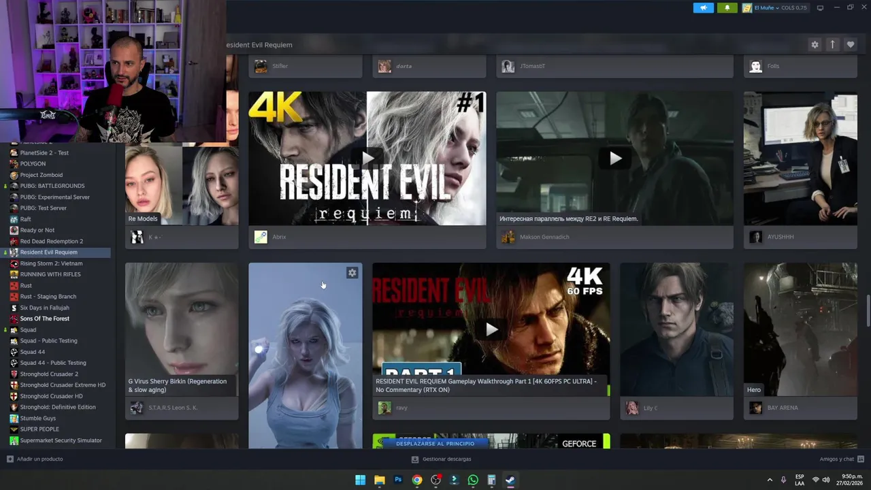This screenshot has height=490, width=871.
Task: Open the G Virus Sherry Birkin artwork
Action: point(182,329)
